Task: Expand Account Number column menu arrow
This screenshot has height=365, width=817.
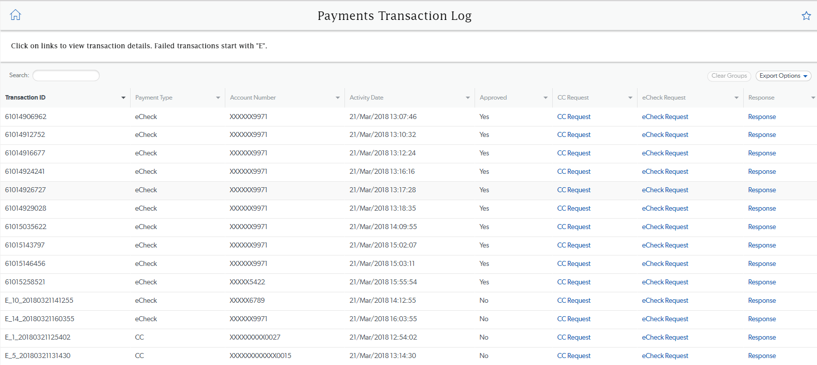Action: point(337,98)
